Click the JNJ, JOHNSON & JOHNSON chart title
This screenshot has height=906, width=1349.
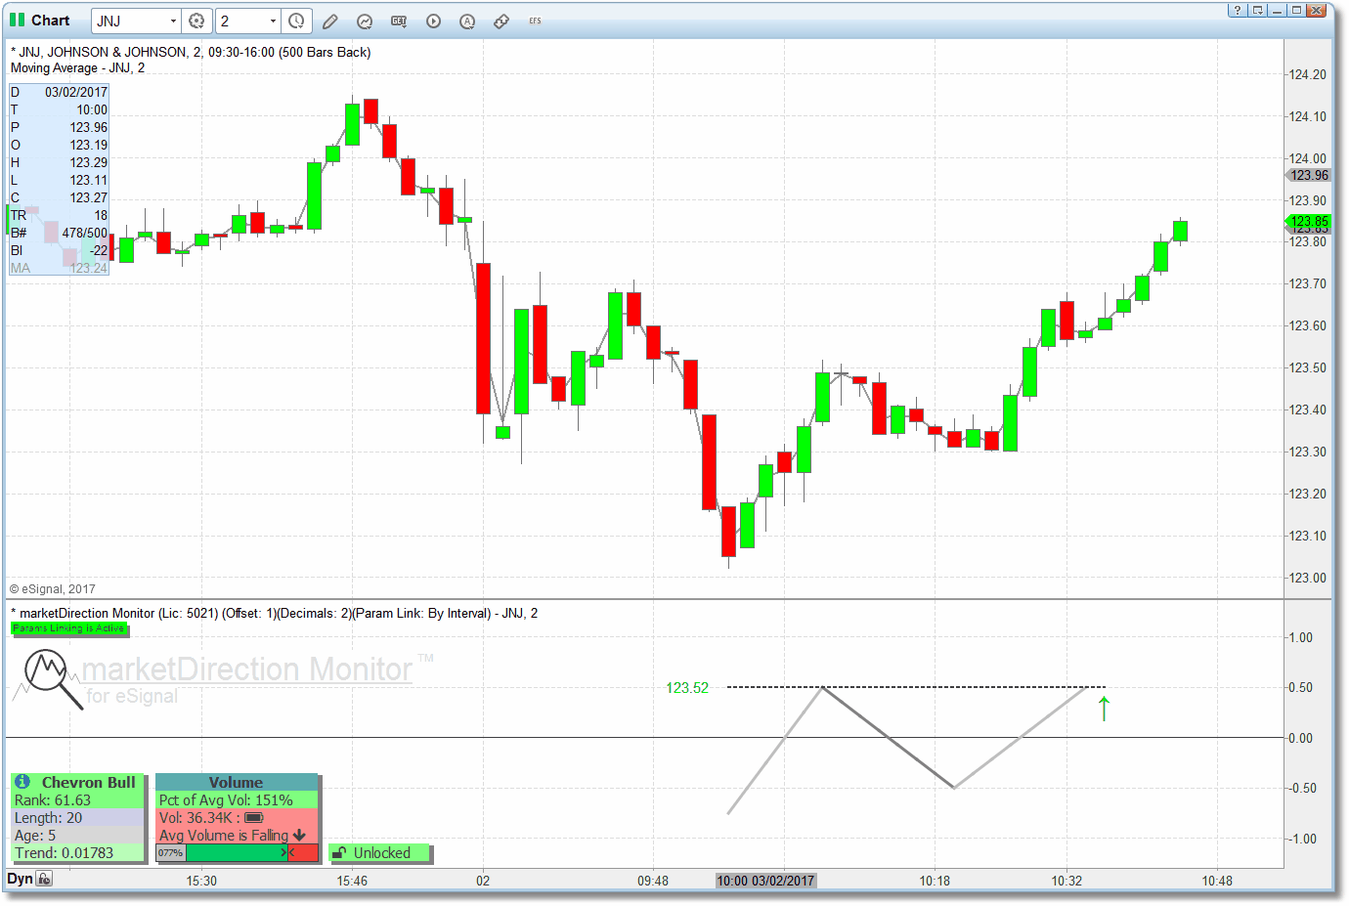point(191,52)
